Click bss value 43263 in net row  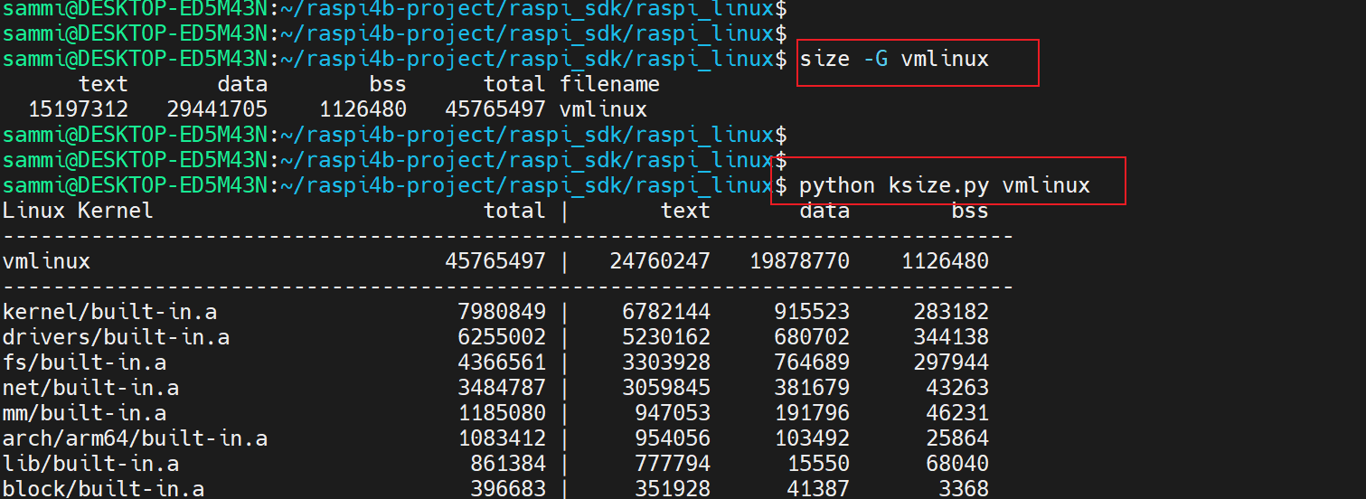(957, 389)
